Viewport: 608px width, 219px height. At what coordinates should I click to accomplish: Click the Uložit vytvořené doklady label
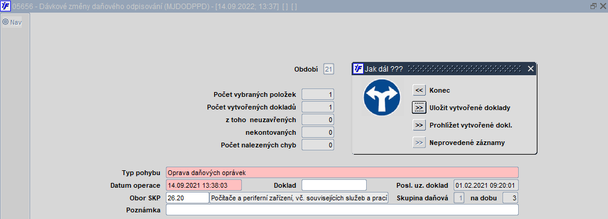469,108
